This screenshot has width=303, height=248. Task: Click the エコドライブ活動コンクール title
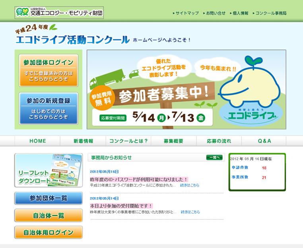[73, 40]
